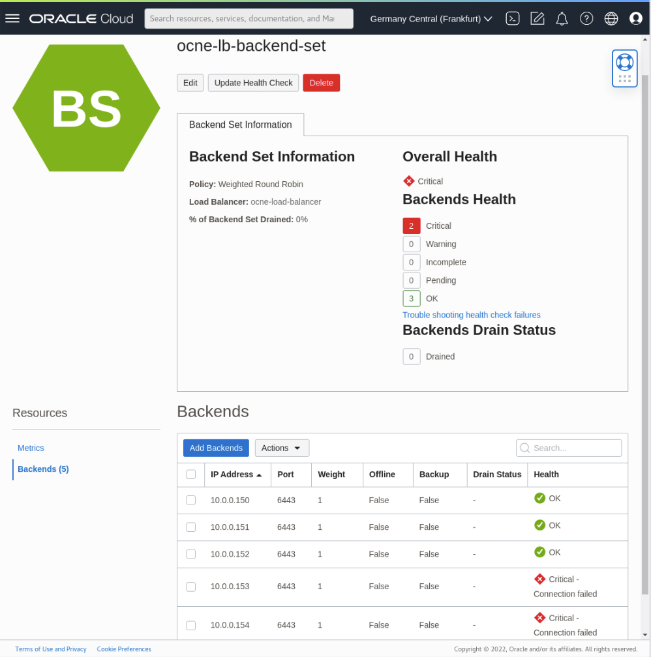This screenshot has width=651, height=657.
Task: Click Critical icon for 10.0.0.154
Action: [539, 618]
